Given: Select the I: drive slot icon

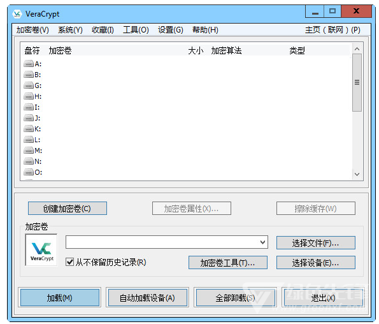Looking at the screenshot, I should (29, 107).
